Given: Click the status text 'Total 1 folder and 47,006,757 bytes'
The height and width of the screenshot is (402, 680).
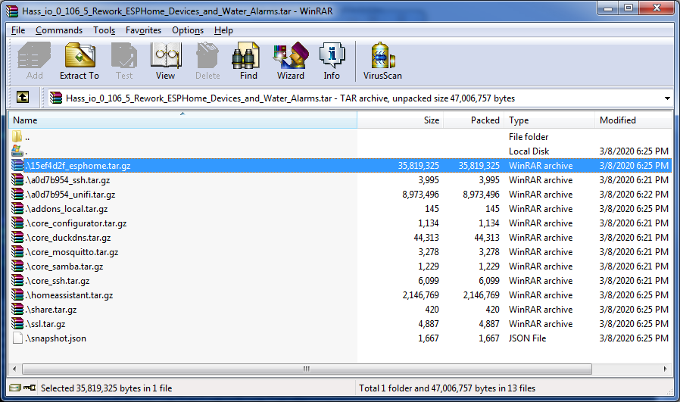Looking at the screenshot, I should 447,388.
